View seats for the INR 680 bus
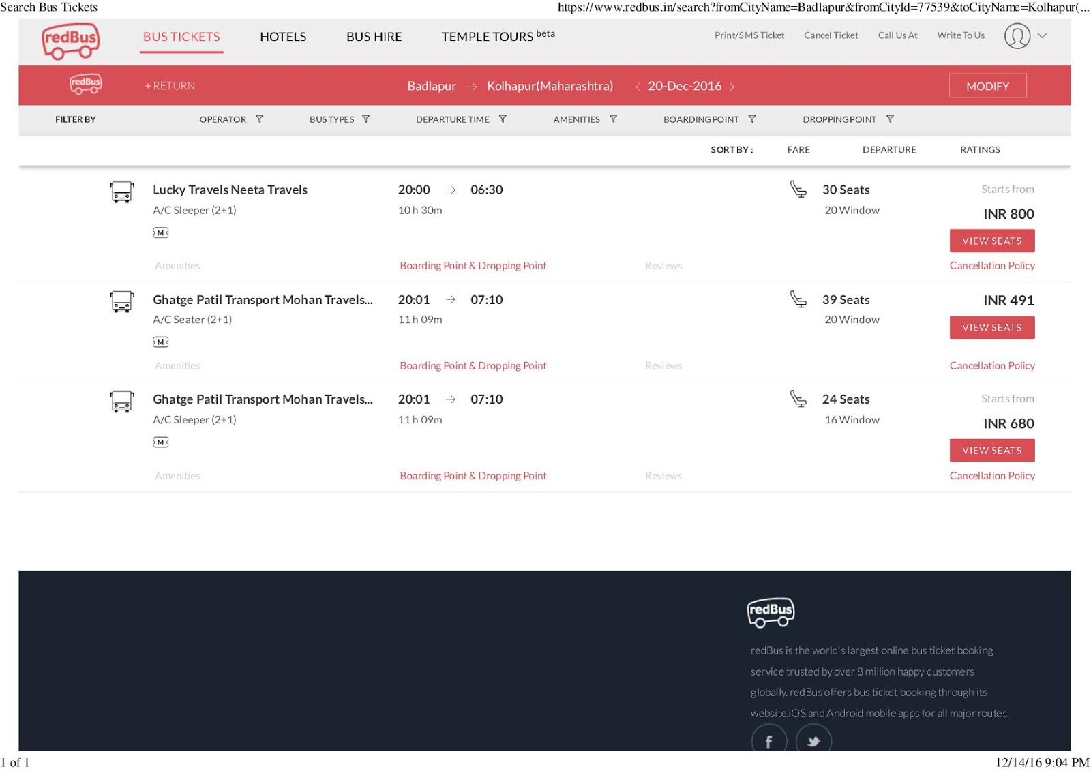Image resolution: width=1091 pixels, height=771 pixels. pyautogui.click(x=992, y=451)
